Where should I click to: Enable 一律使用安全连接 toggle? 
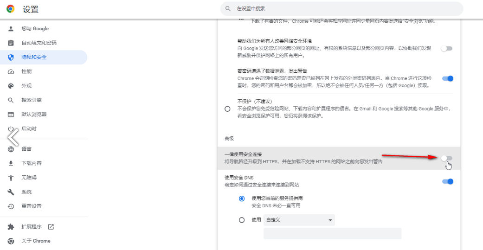(x=447, y=158)
